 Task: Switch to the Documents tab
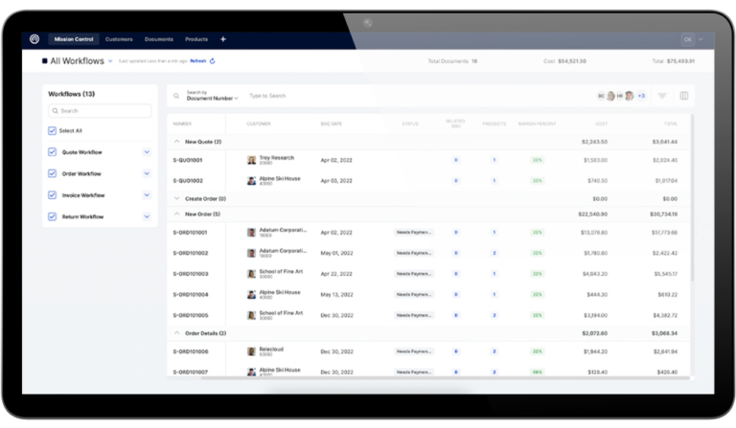(159, 39)
